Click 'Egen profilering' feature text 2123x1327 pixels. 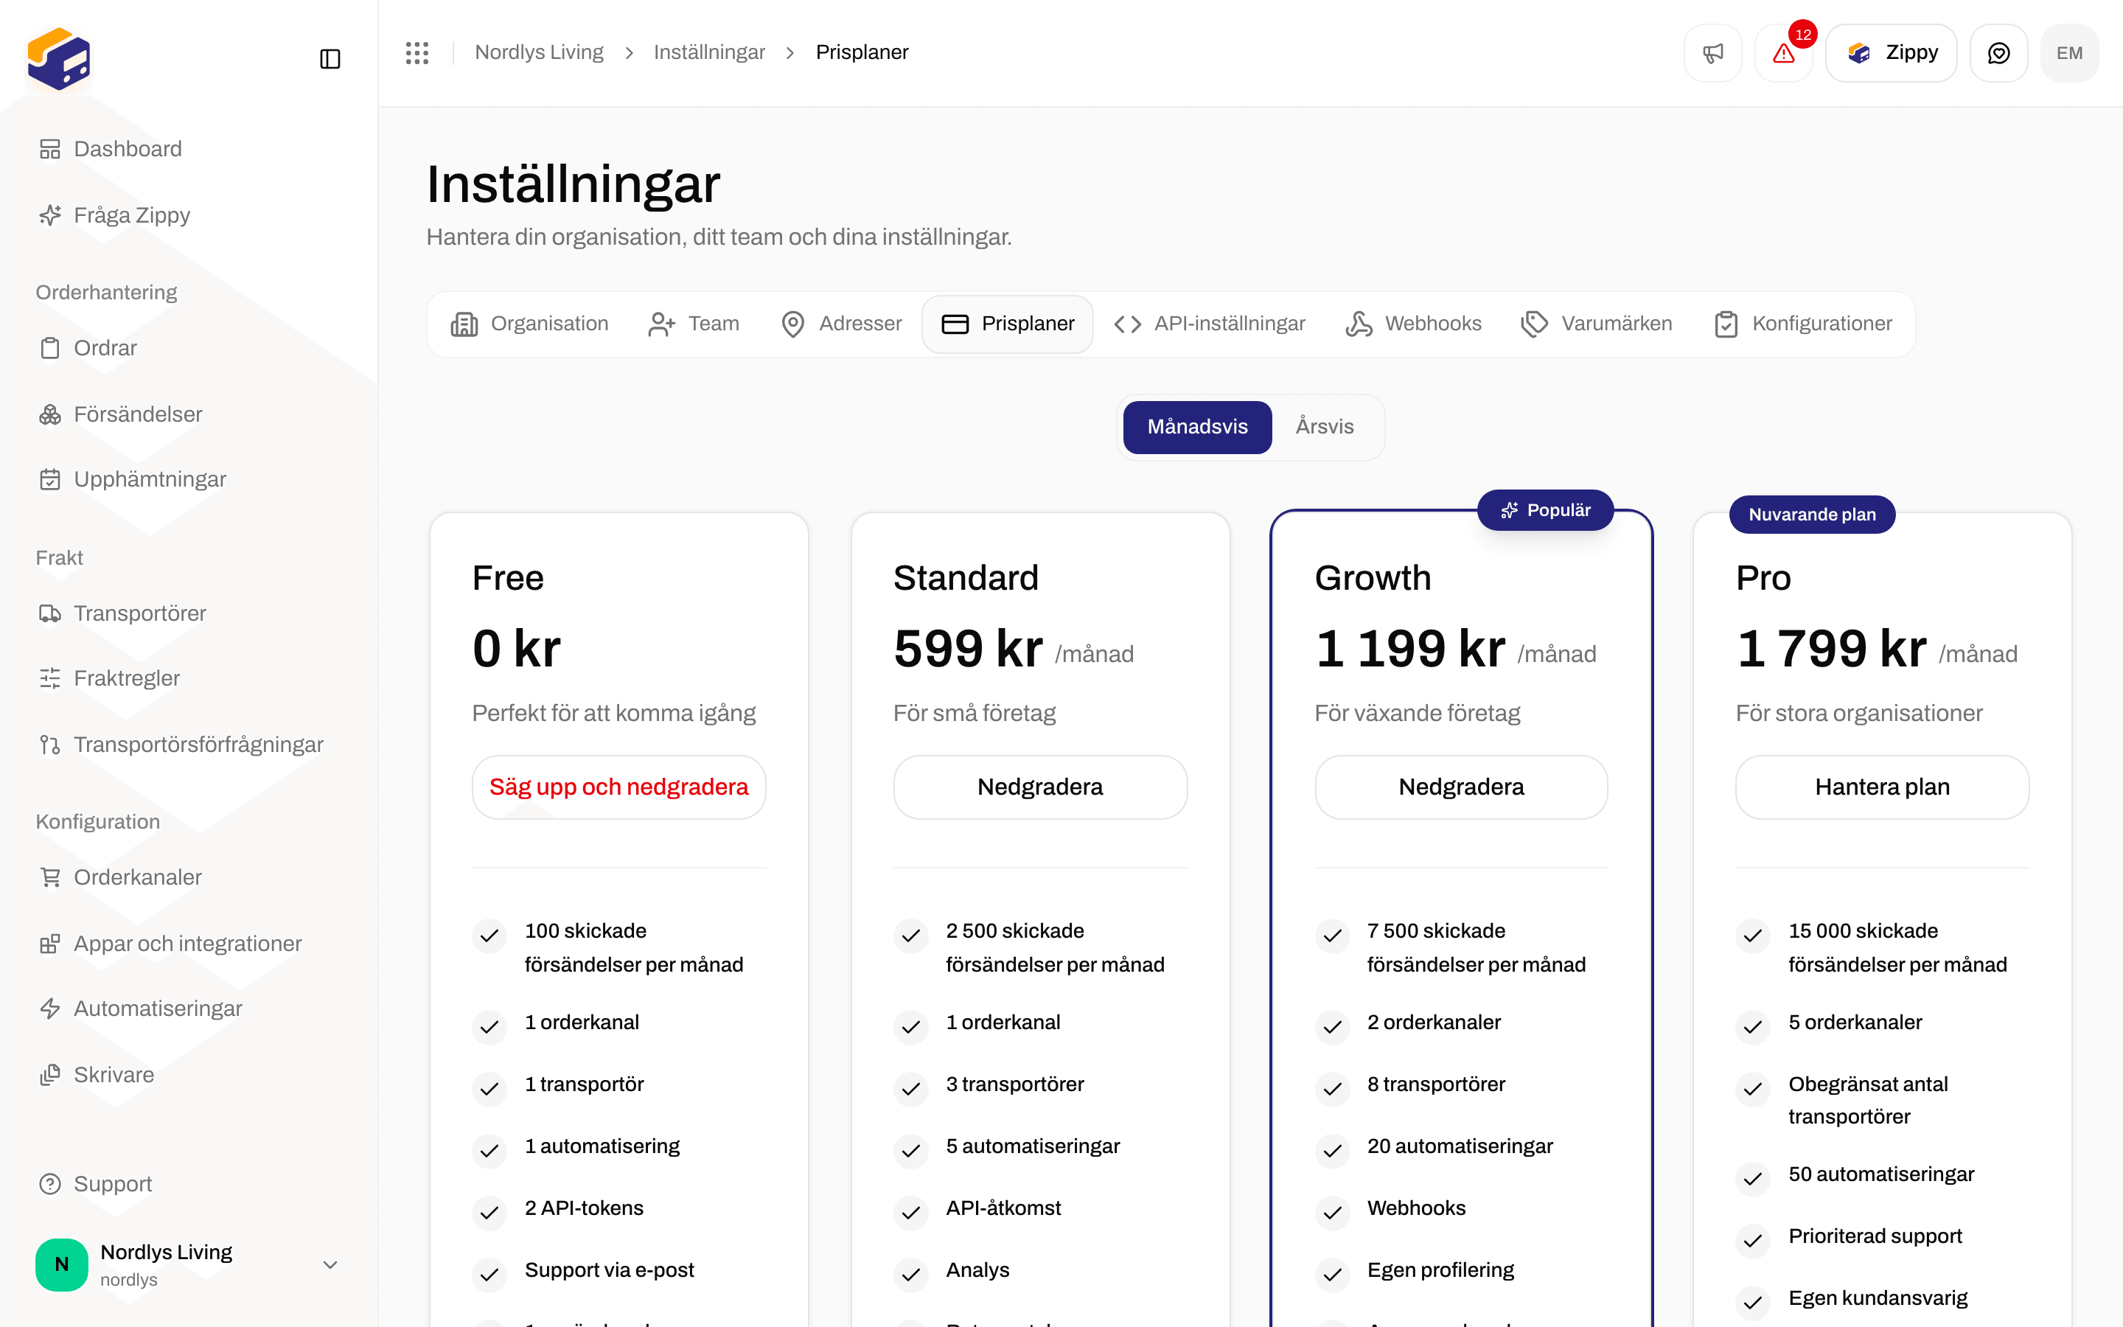click(1440, 1270)
